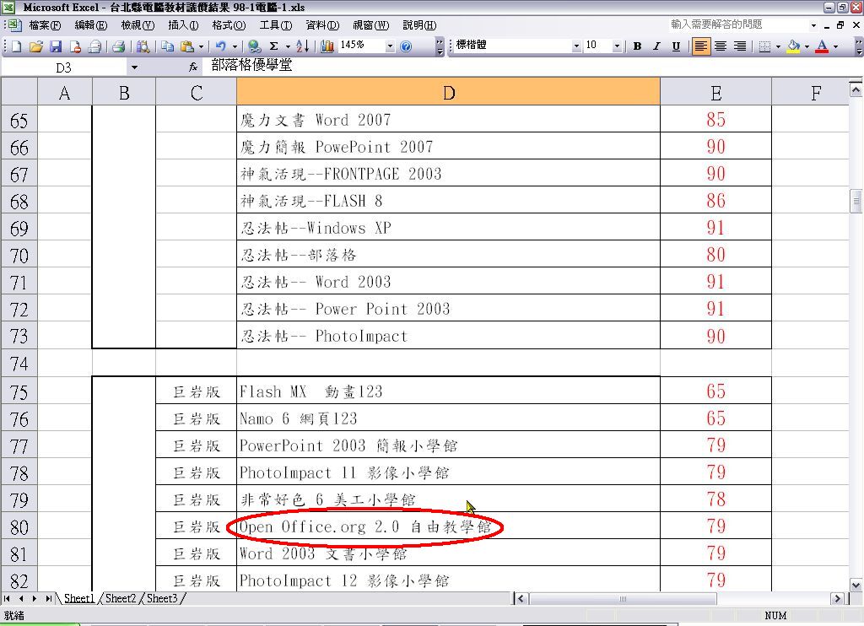The width and height of the screenshot is (864, 626).
Task: Click the Permission document icon
Action: pos(75,46)
